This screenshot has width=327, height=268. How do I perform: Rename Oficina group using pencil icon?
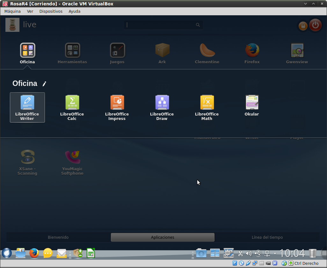44,84
